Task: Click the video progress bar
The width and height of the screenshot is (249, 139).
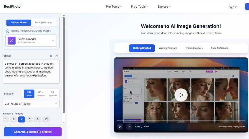Action: tap(181, 121)
